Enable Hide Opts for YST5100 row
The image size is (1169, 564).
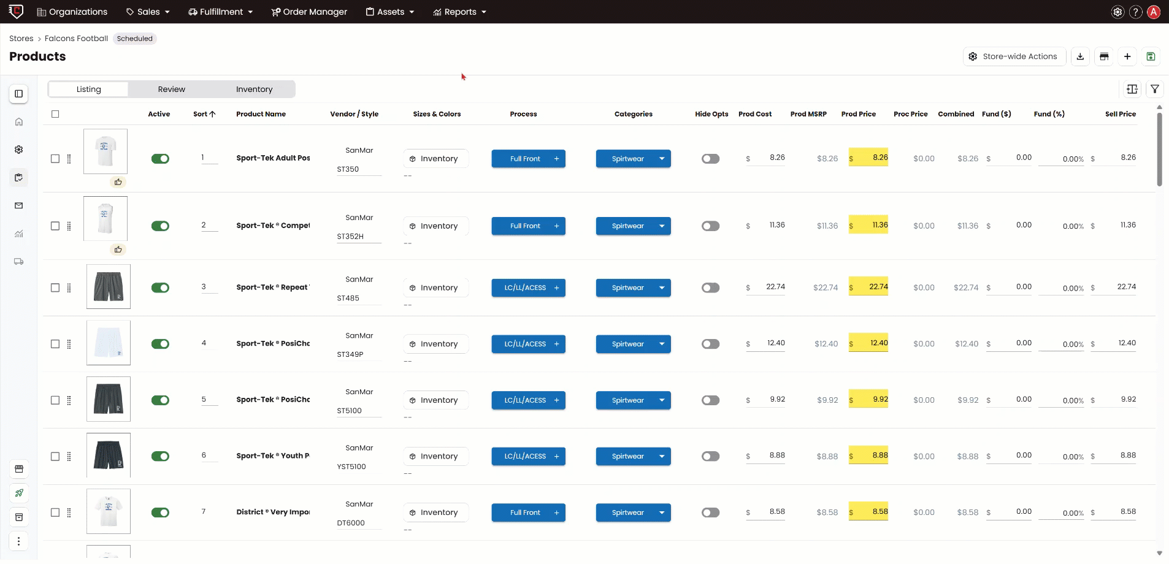coord(710,456)
